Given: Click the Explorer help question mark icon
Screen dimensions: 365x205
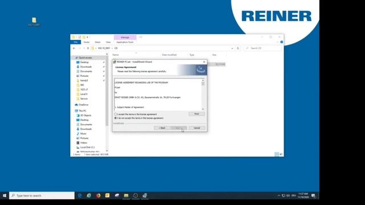Looking at the screenshot, I should [282, 42].
